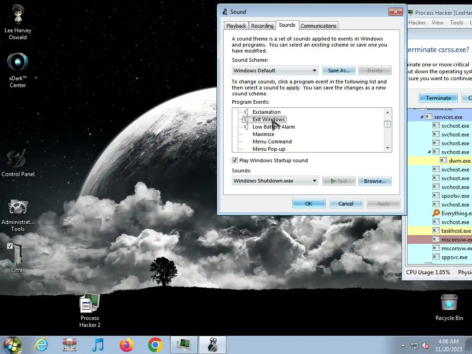Switch to Sound dialog taskbar button
Image resolution: width=472 pixels, height=354 pixels.
pyautogui.click(x=212, y=345)
